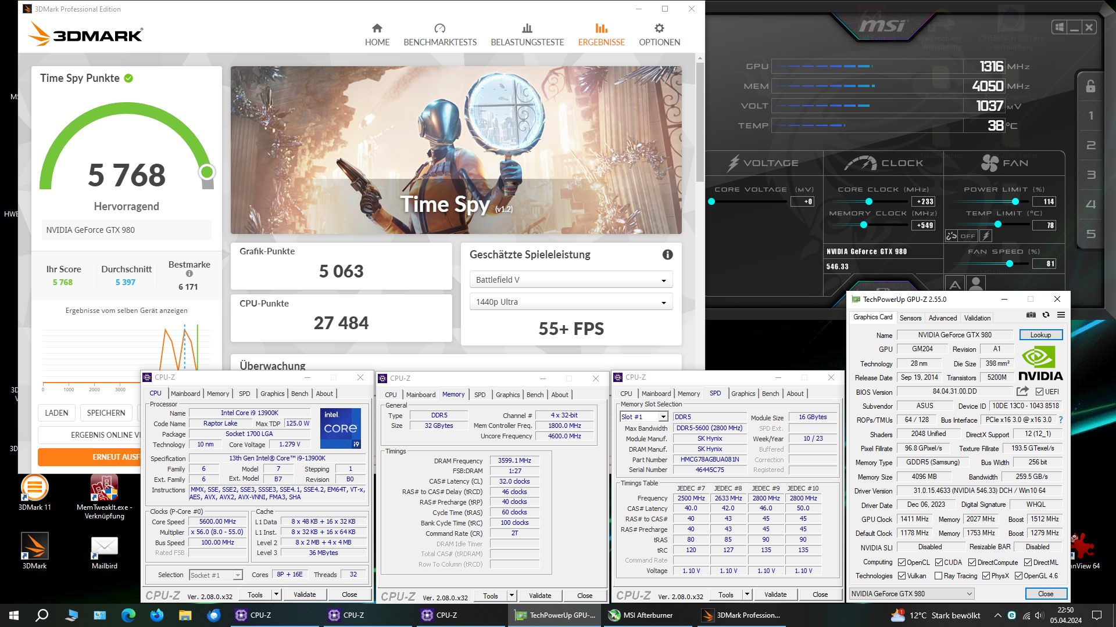Open Mainboard tab in CPU-Z CPU window
Image resolution: width=1116 pixels, height=627 pixels.
(x=185, y=394)
